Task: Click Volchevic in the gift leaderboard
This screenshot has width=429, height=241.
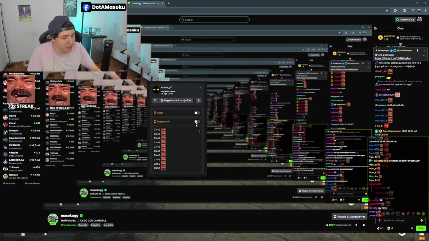Action: [x=389, y=36]
